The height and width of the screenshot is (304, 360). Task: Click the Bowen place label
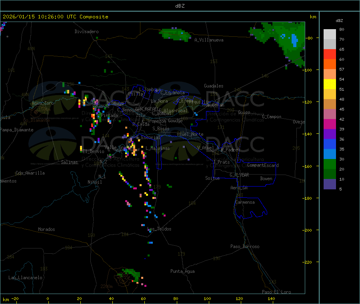(266, 179)
